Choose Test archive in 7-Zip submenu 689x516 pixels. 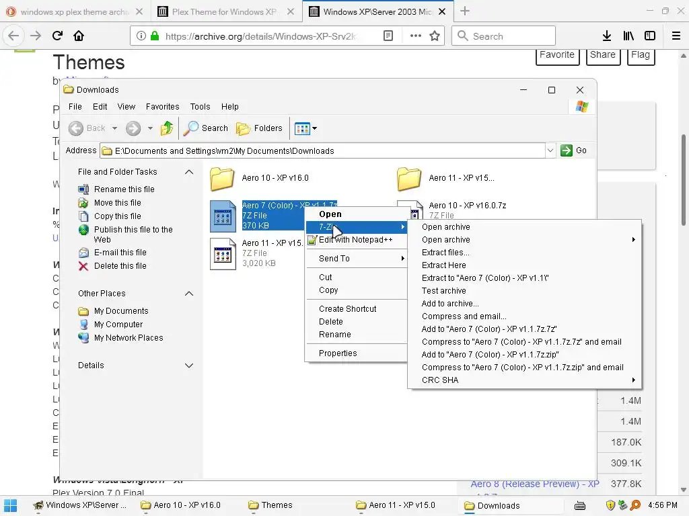pos(525,290)
